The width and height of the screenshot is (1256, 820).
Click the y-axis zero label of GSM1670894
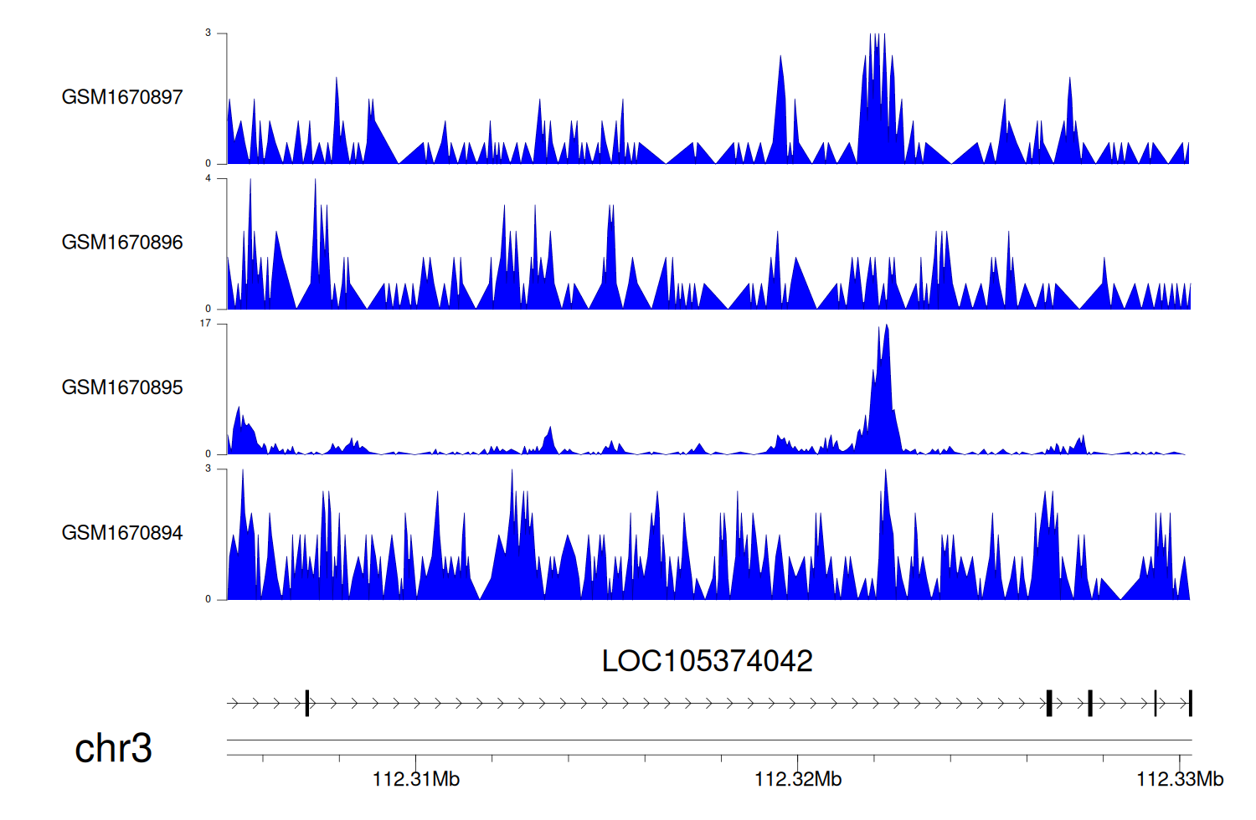tap(208, 599)
